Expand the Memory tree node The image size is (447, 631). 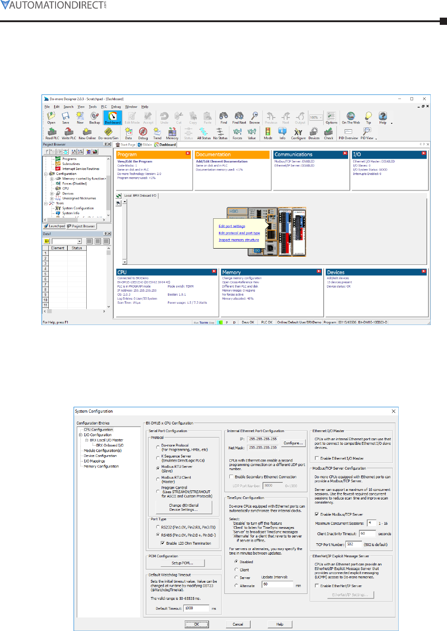tap(52, 179)
